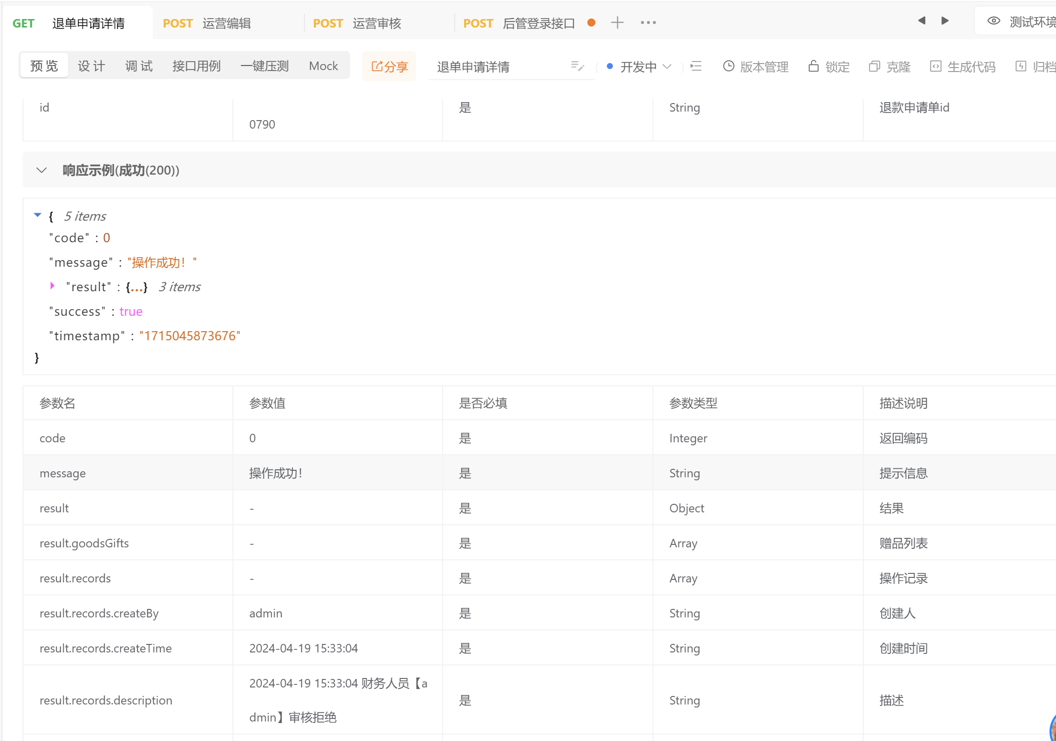Click the "timestamp" value 1715045873676
This screenshot has height=741, width=1056.
(190, 336)
